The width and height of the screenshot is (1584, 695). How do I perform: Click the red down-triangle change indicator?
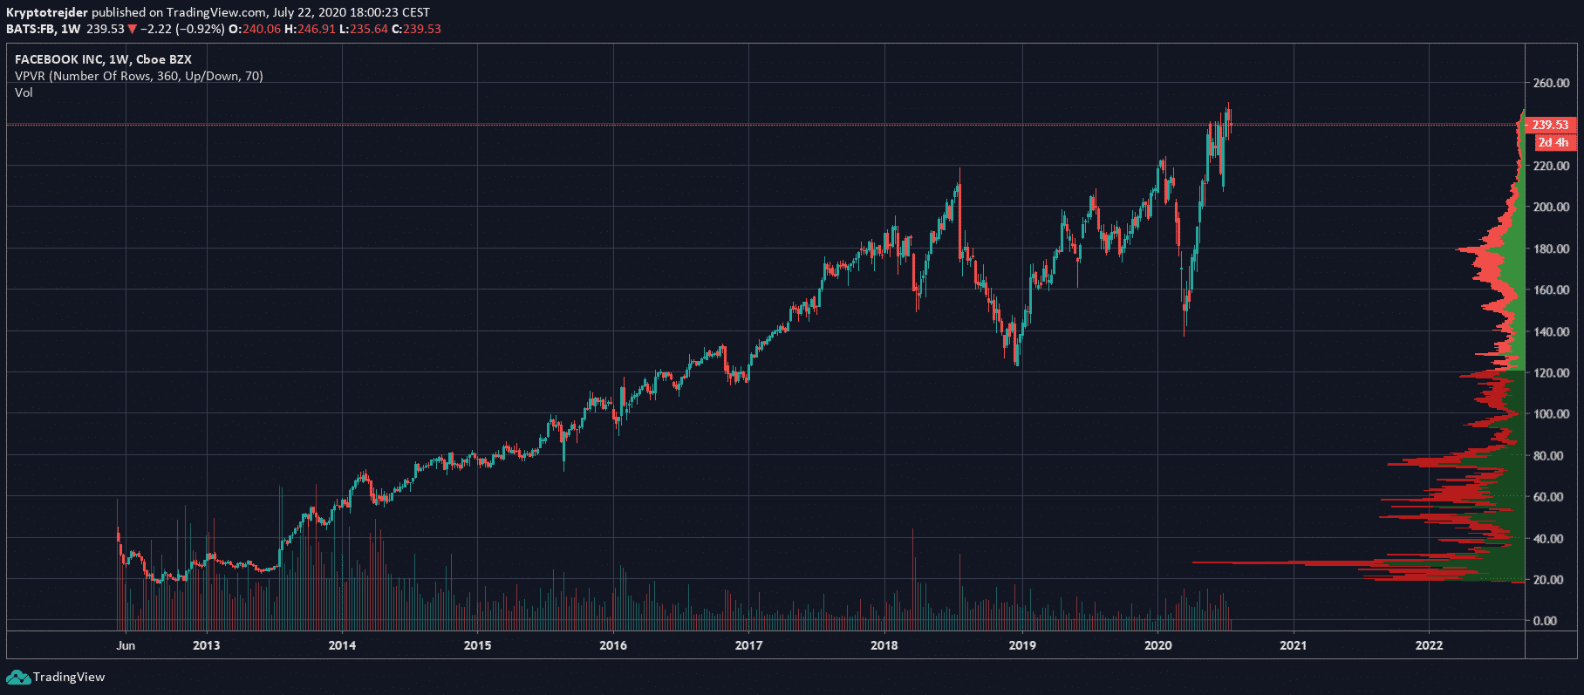click(133, 29)
